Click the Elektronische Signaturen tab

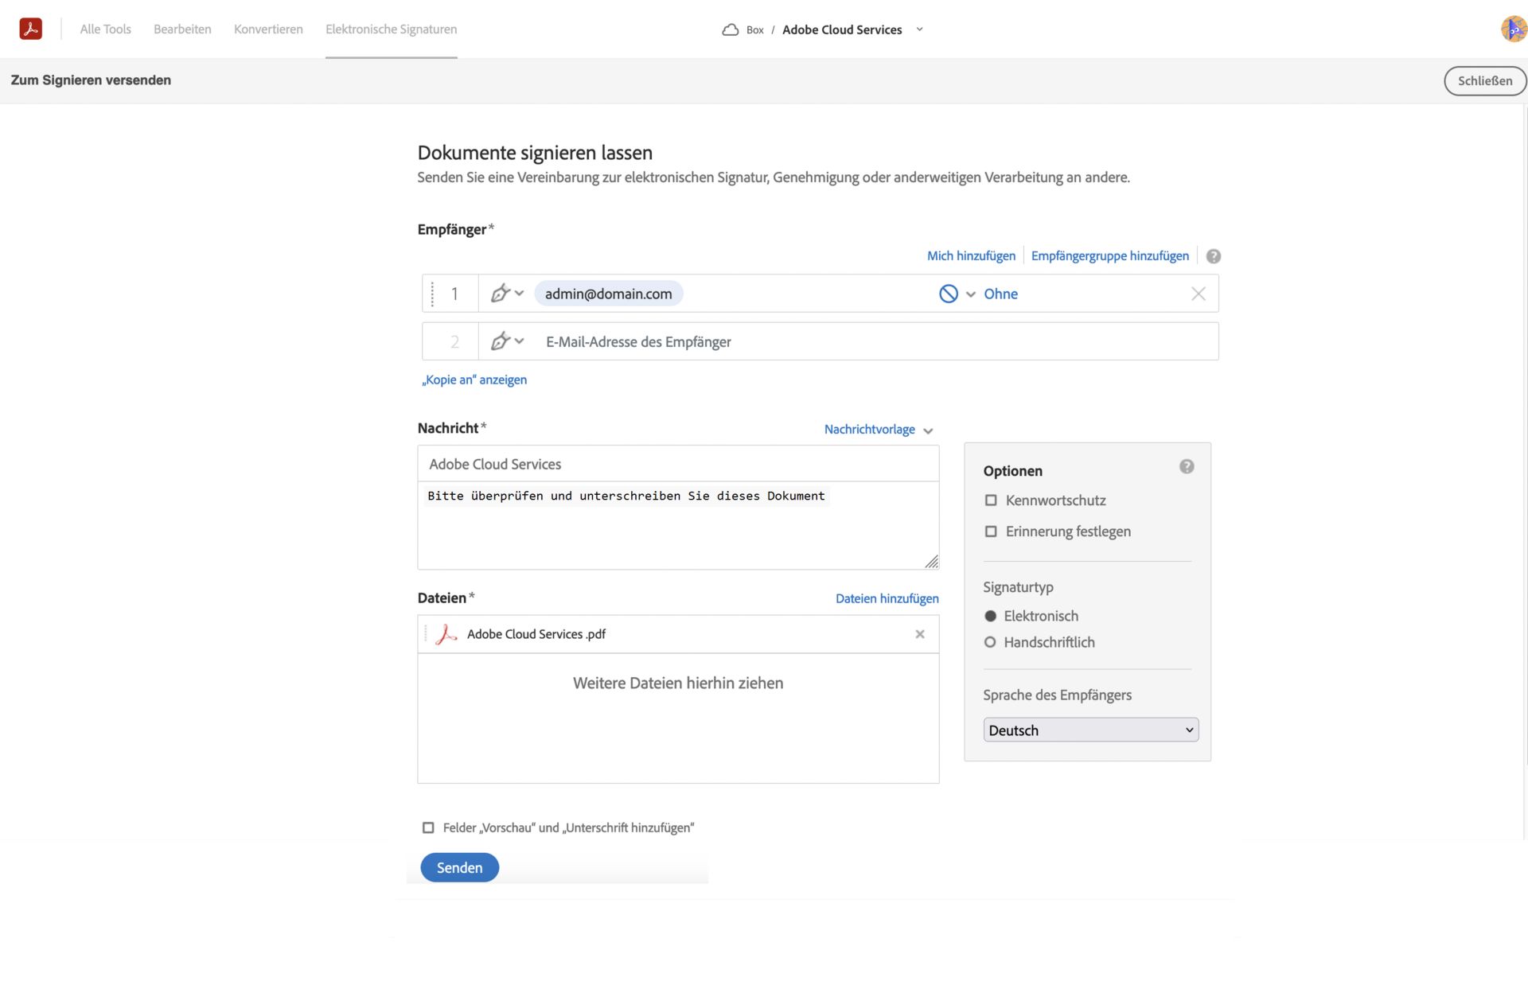[391, 29]
